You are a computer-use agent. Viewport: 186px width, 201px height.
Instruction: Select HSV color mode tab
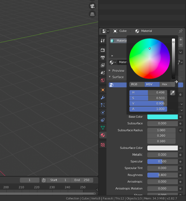coord(152,84)
